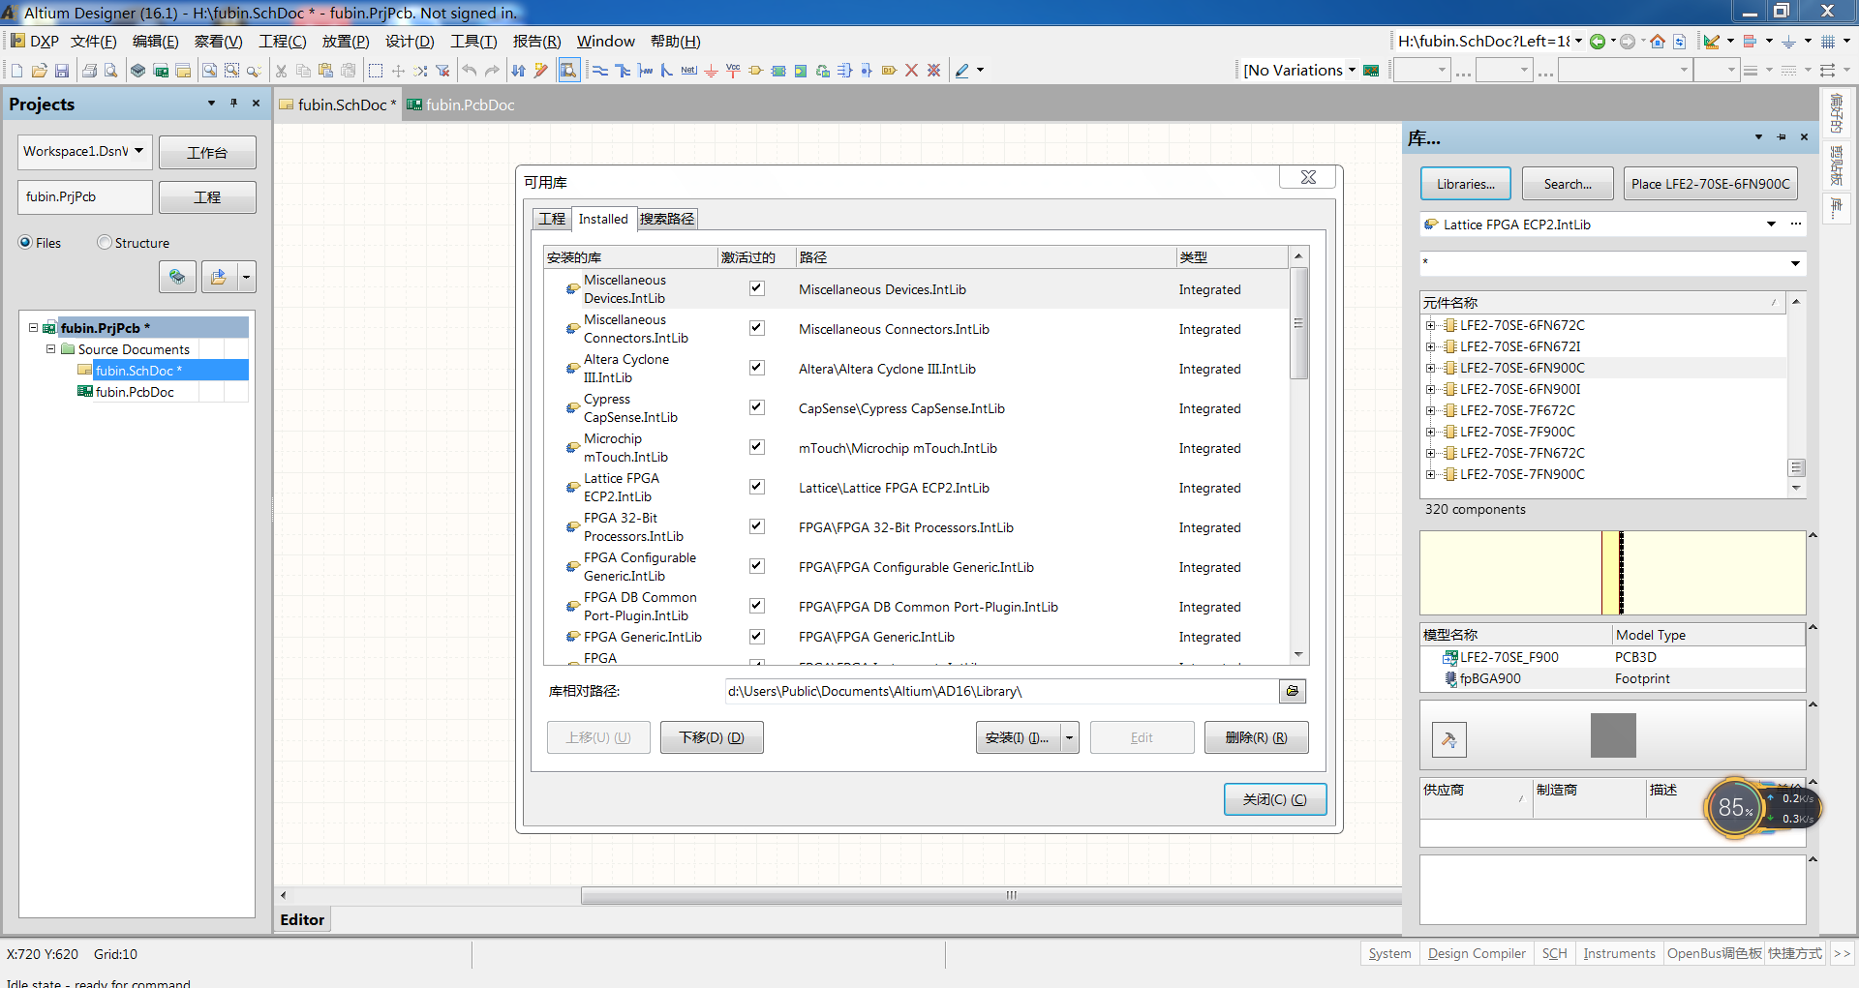The image size is (1859, 988).
Task: Click the move selection cross-arrows icon
Action: point(398,71)
